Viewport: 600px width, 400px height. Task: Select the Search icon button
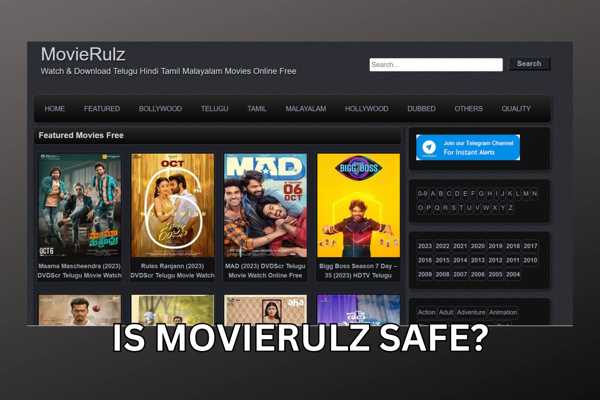point(528,63)
